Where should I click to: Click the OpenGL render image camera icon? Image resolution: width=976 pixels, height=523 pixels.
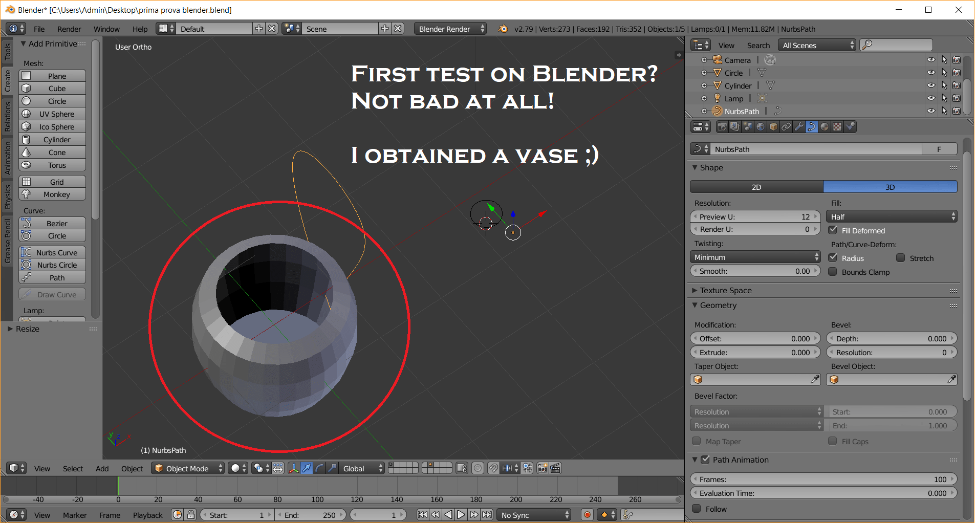[543, 468]
